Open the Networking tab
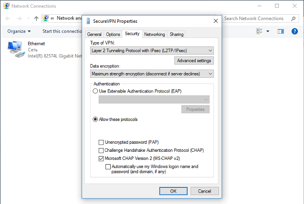Image resolution: width=304 pixels, height=204 pixels. (154, 34)
